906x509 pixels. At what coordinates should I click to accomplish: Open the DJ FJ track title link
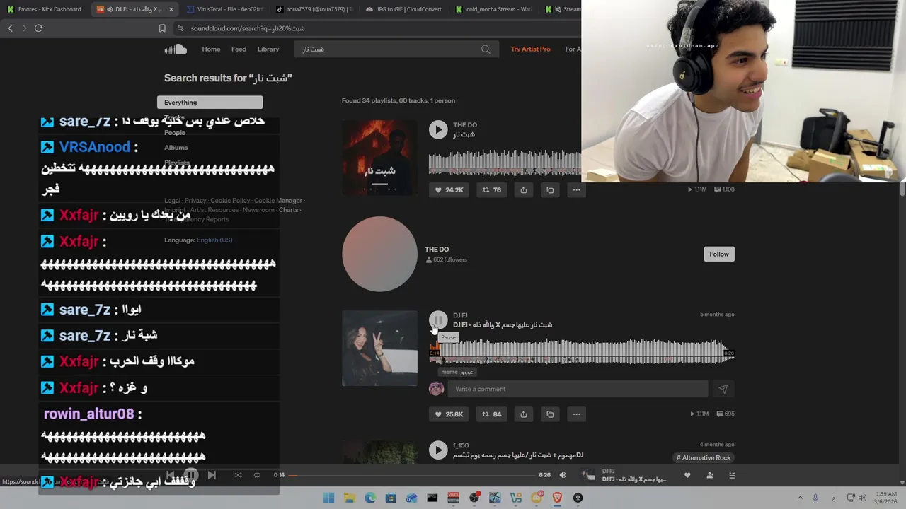pyautogui.click(x=503, y=324)
